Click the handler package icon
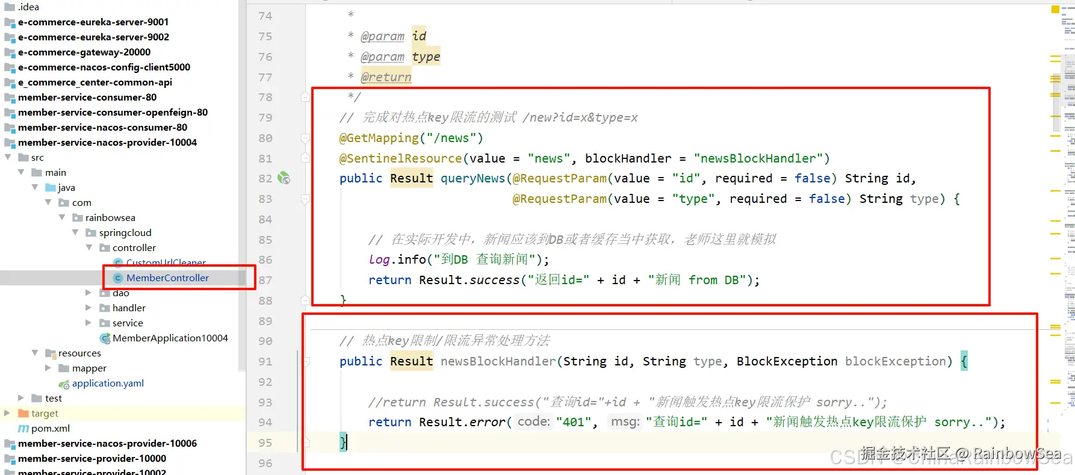Screen dimensions: 1075x475 [x=105, y=308]
